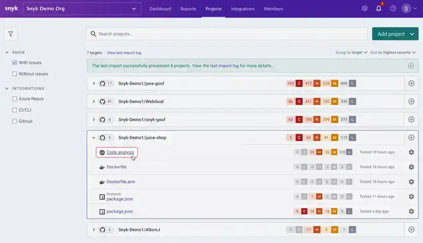Open Dockerfile project link

(116, 167)
